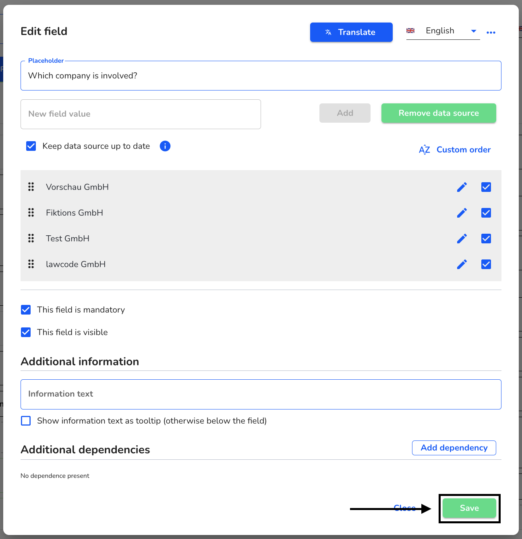The height and width of the screenshot is (539, 522).
Task: Click the drag handle for lawcode GmbH
Action: 31,264
